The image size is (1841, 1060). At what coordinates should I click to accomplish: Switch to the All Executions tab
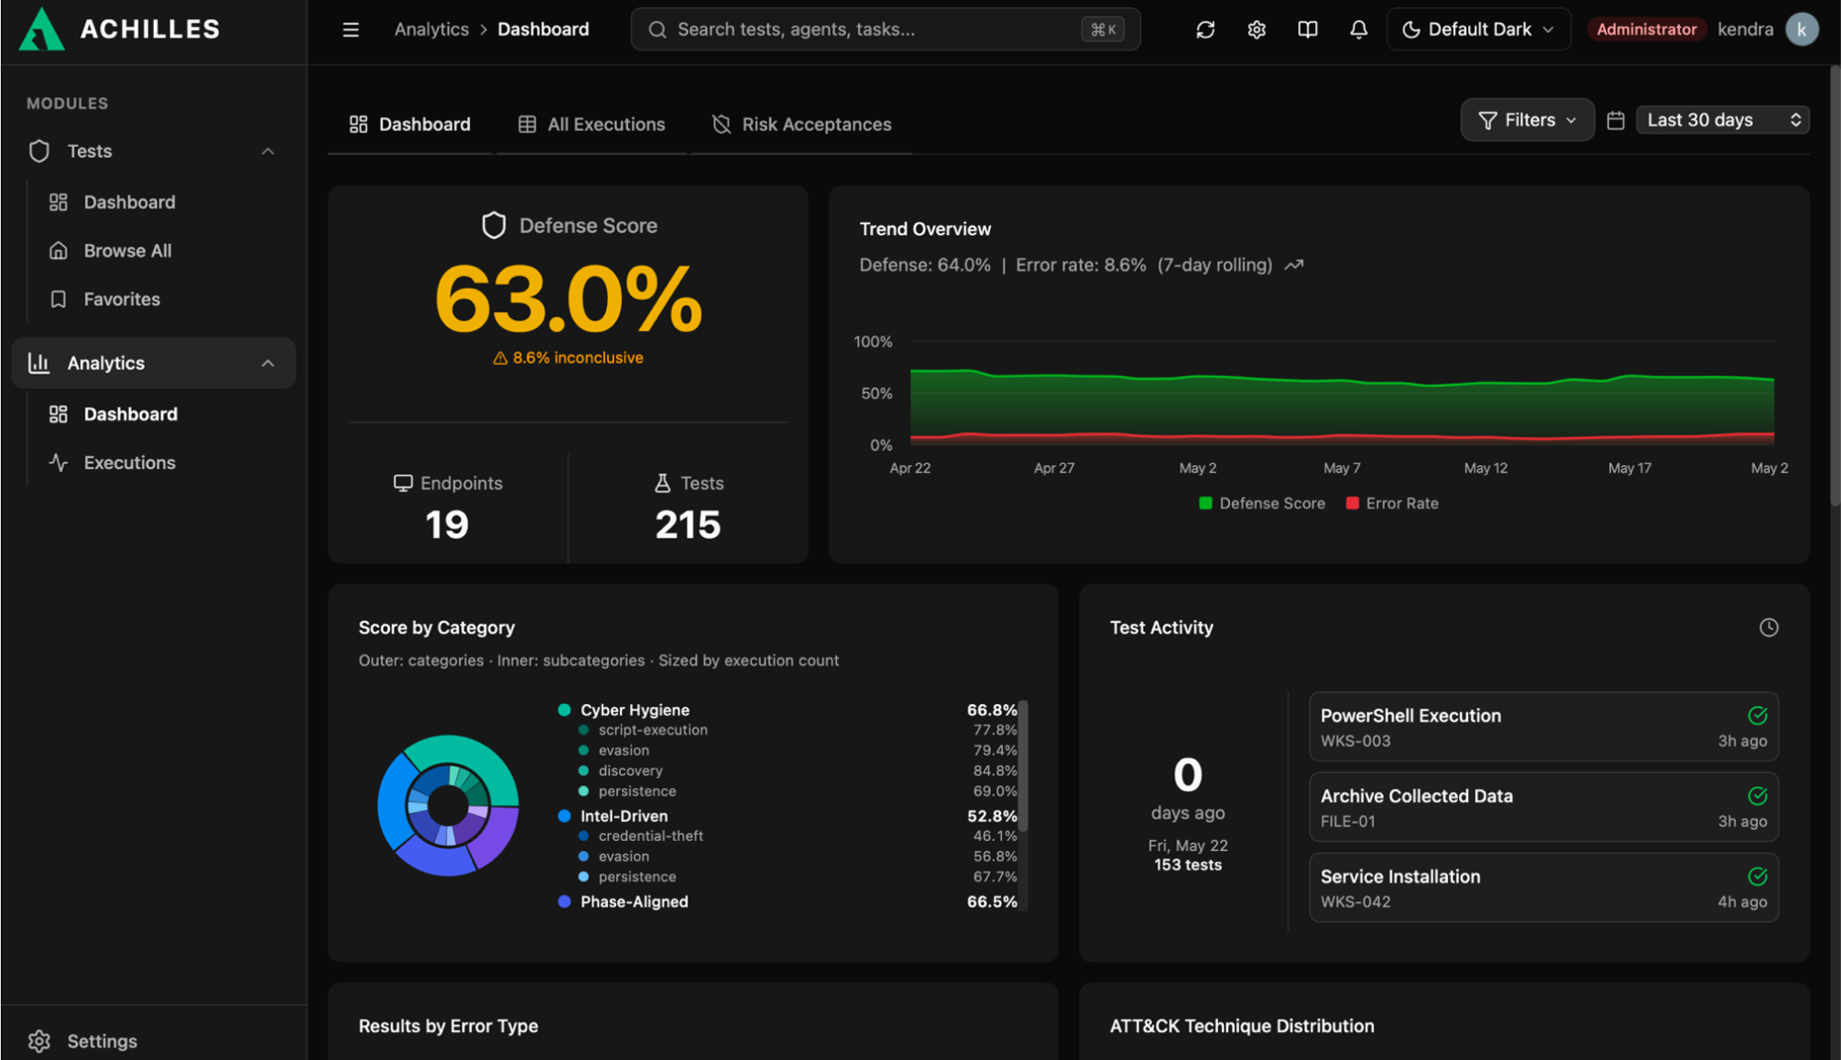click(x=591, y=124)
